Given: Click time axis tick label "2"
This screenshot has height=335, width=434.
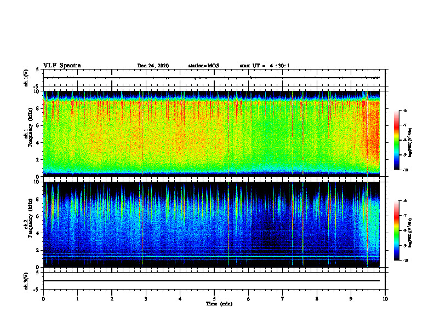Looking at the screenshot, I should pos(112,299).
